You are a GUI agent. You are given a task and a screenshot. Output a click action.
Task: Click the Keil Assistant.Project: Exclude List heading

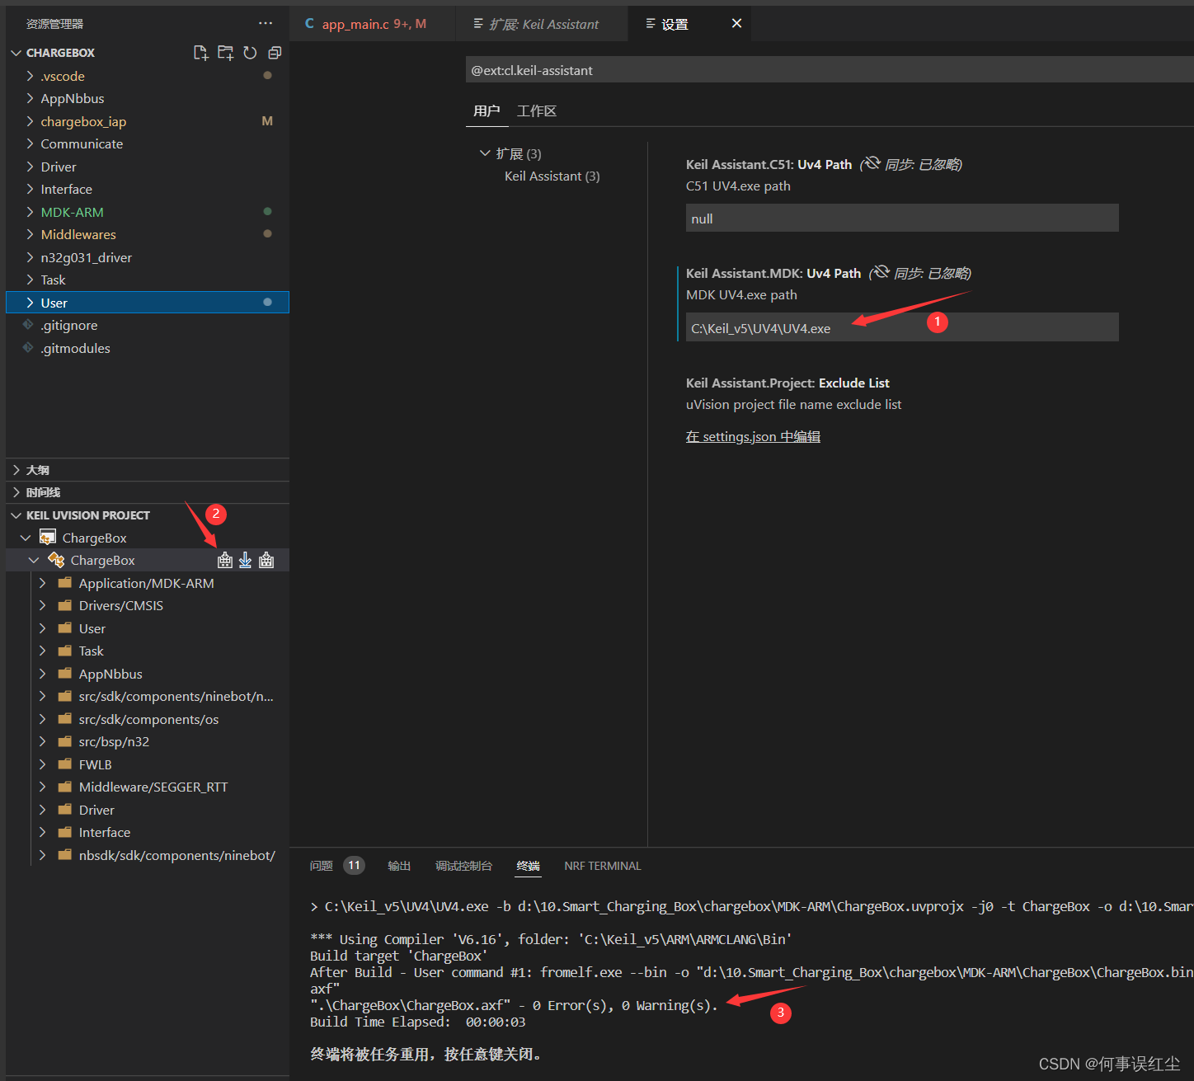[x=787, y=383]
